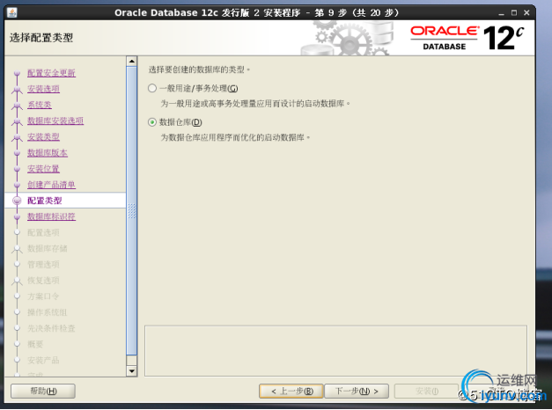The height and width of the screenshot is (410, 552).
Task: Click the step list scroll down arrow
Action: [132, 371]
